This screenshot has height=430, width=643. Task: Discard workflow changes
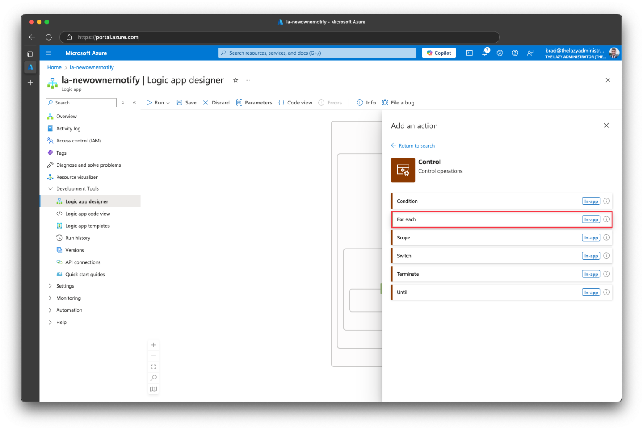click(x=216, y=103)
